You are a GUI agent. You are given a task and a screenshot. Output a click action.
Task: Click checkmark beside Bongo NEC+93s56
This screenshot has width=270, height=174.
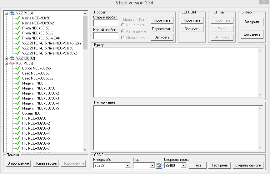tap(18, 68)
